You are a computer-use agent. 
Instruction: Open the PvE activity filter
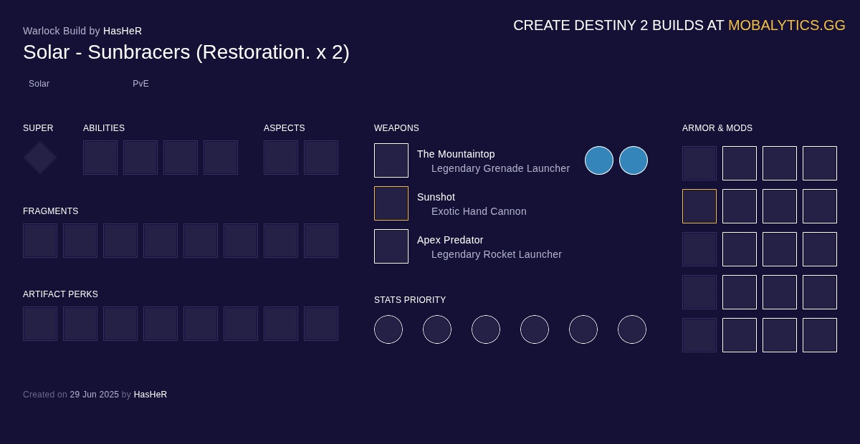click(x=140, y=84)
